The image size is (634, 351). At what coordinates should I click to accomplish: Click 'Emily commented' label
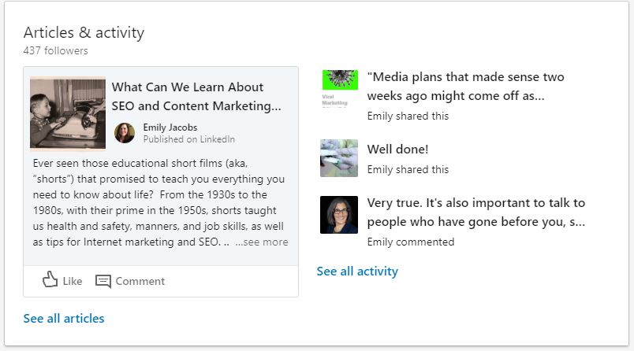pyautogui.click(x=411, y=242)
